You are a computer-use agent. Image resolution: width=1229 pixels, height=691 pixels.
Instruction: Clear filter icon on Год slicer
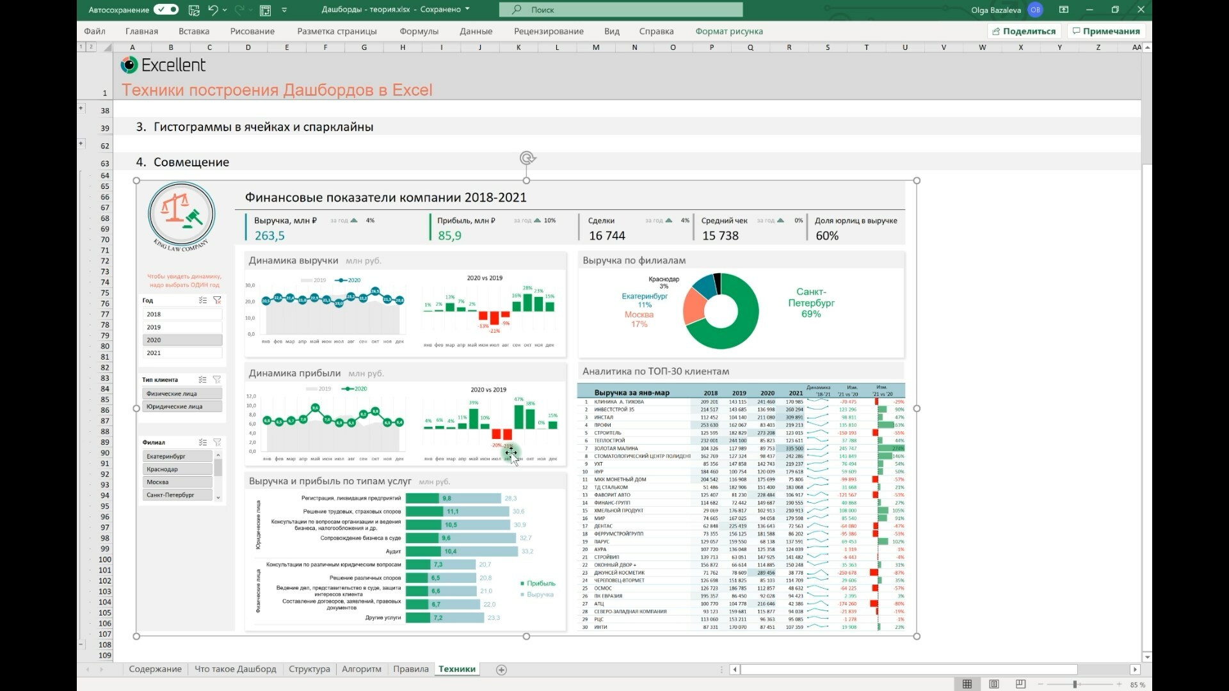(x=217, y=300)
